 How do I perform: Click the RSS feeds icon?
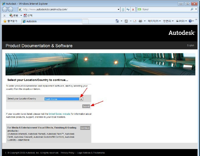[x=126, y=21]
